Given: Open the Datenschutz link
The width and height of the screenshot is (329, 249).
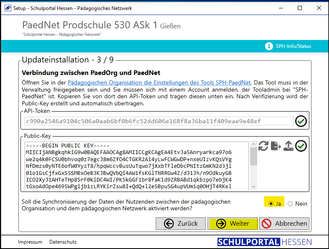Looking at the screenshot, I should click(63, 242).
